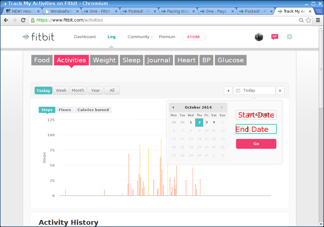This screenshot has height=227, width=324.
Task: Pick October 2 in the calendar
Action: click(x=199, y=122)
